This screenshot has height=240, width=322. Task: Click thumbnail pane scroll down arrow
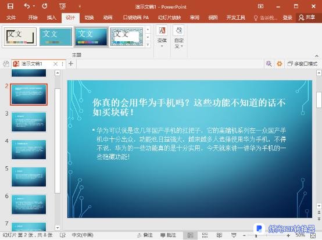[58, 228]
